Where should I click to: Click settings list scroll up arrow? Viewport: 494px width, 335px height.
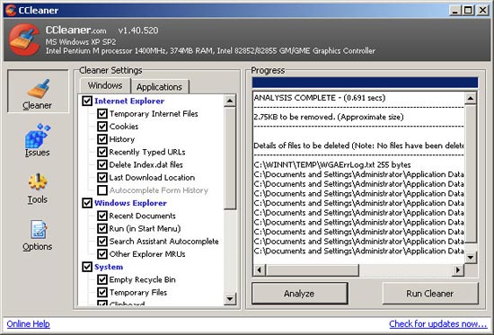click(x=230, y=101)
